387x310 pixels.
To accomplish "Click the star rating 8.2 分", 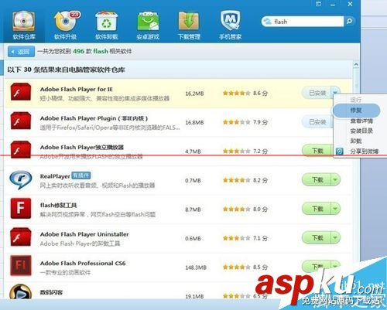I will pyautogui.click(x=245, y=180).
